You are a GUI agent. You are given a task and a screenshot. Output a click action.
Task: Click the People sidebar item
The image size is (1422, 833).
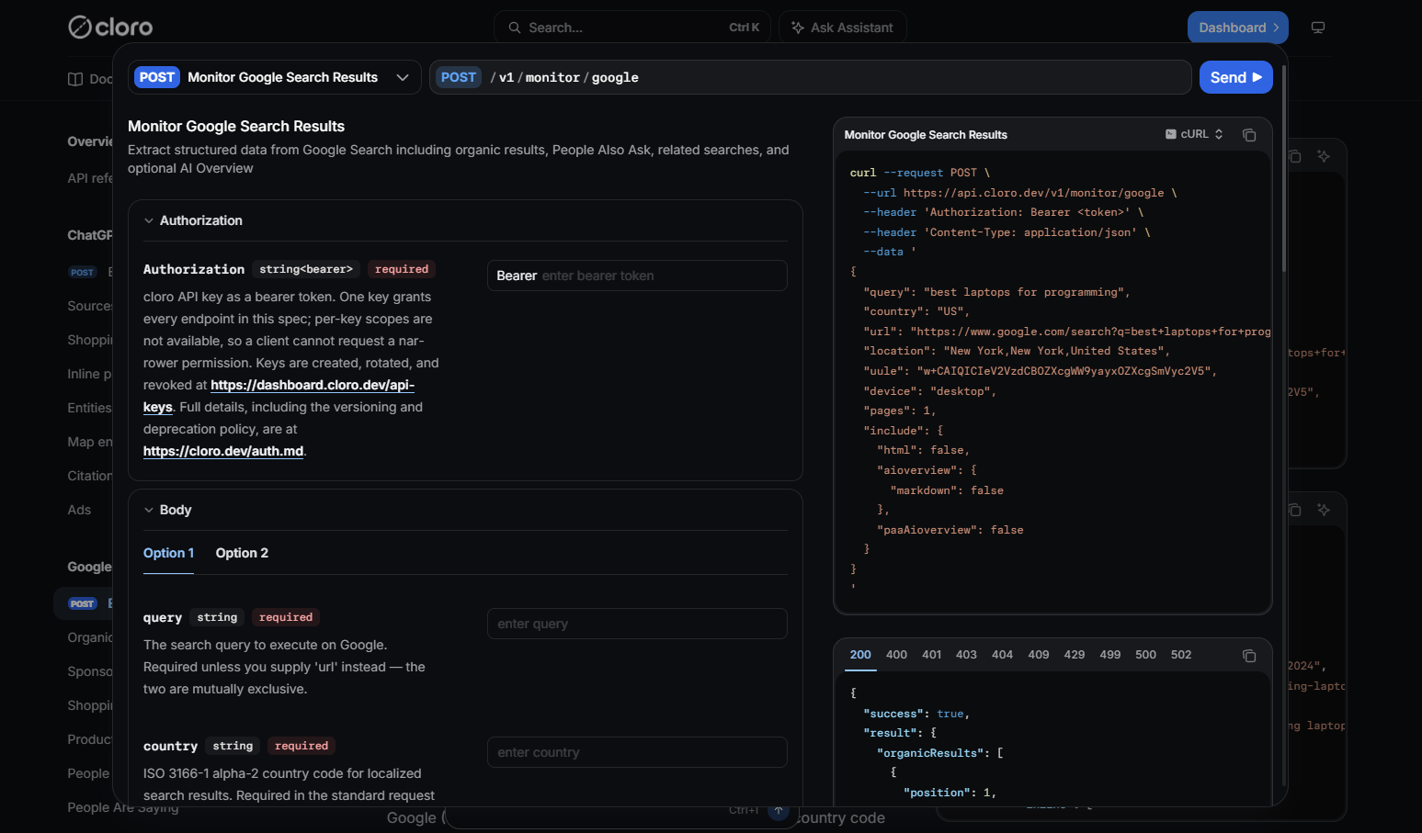(88, 773)
